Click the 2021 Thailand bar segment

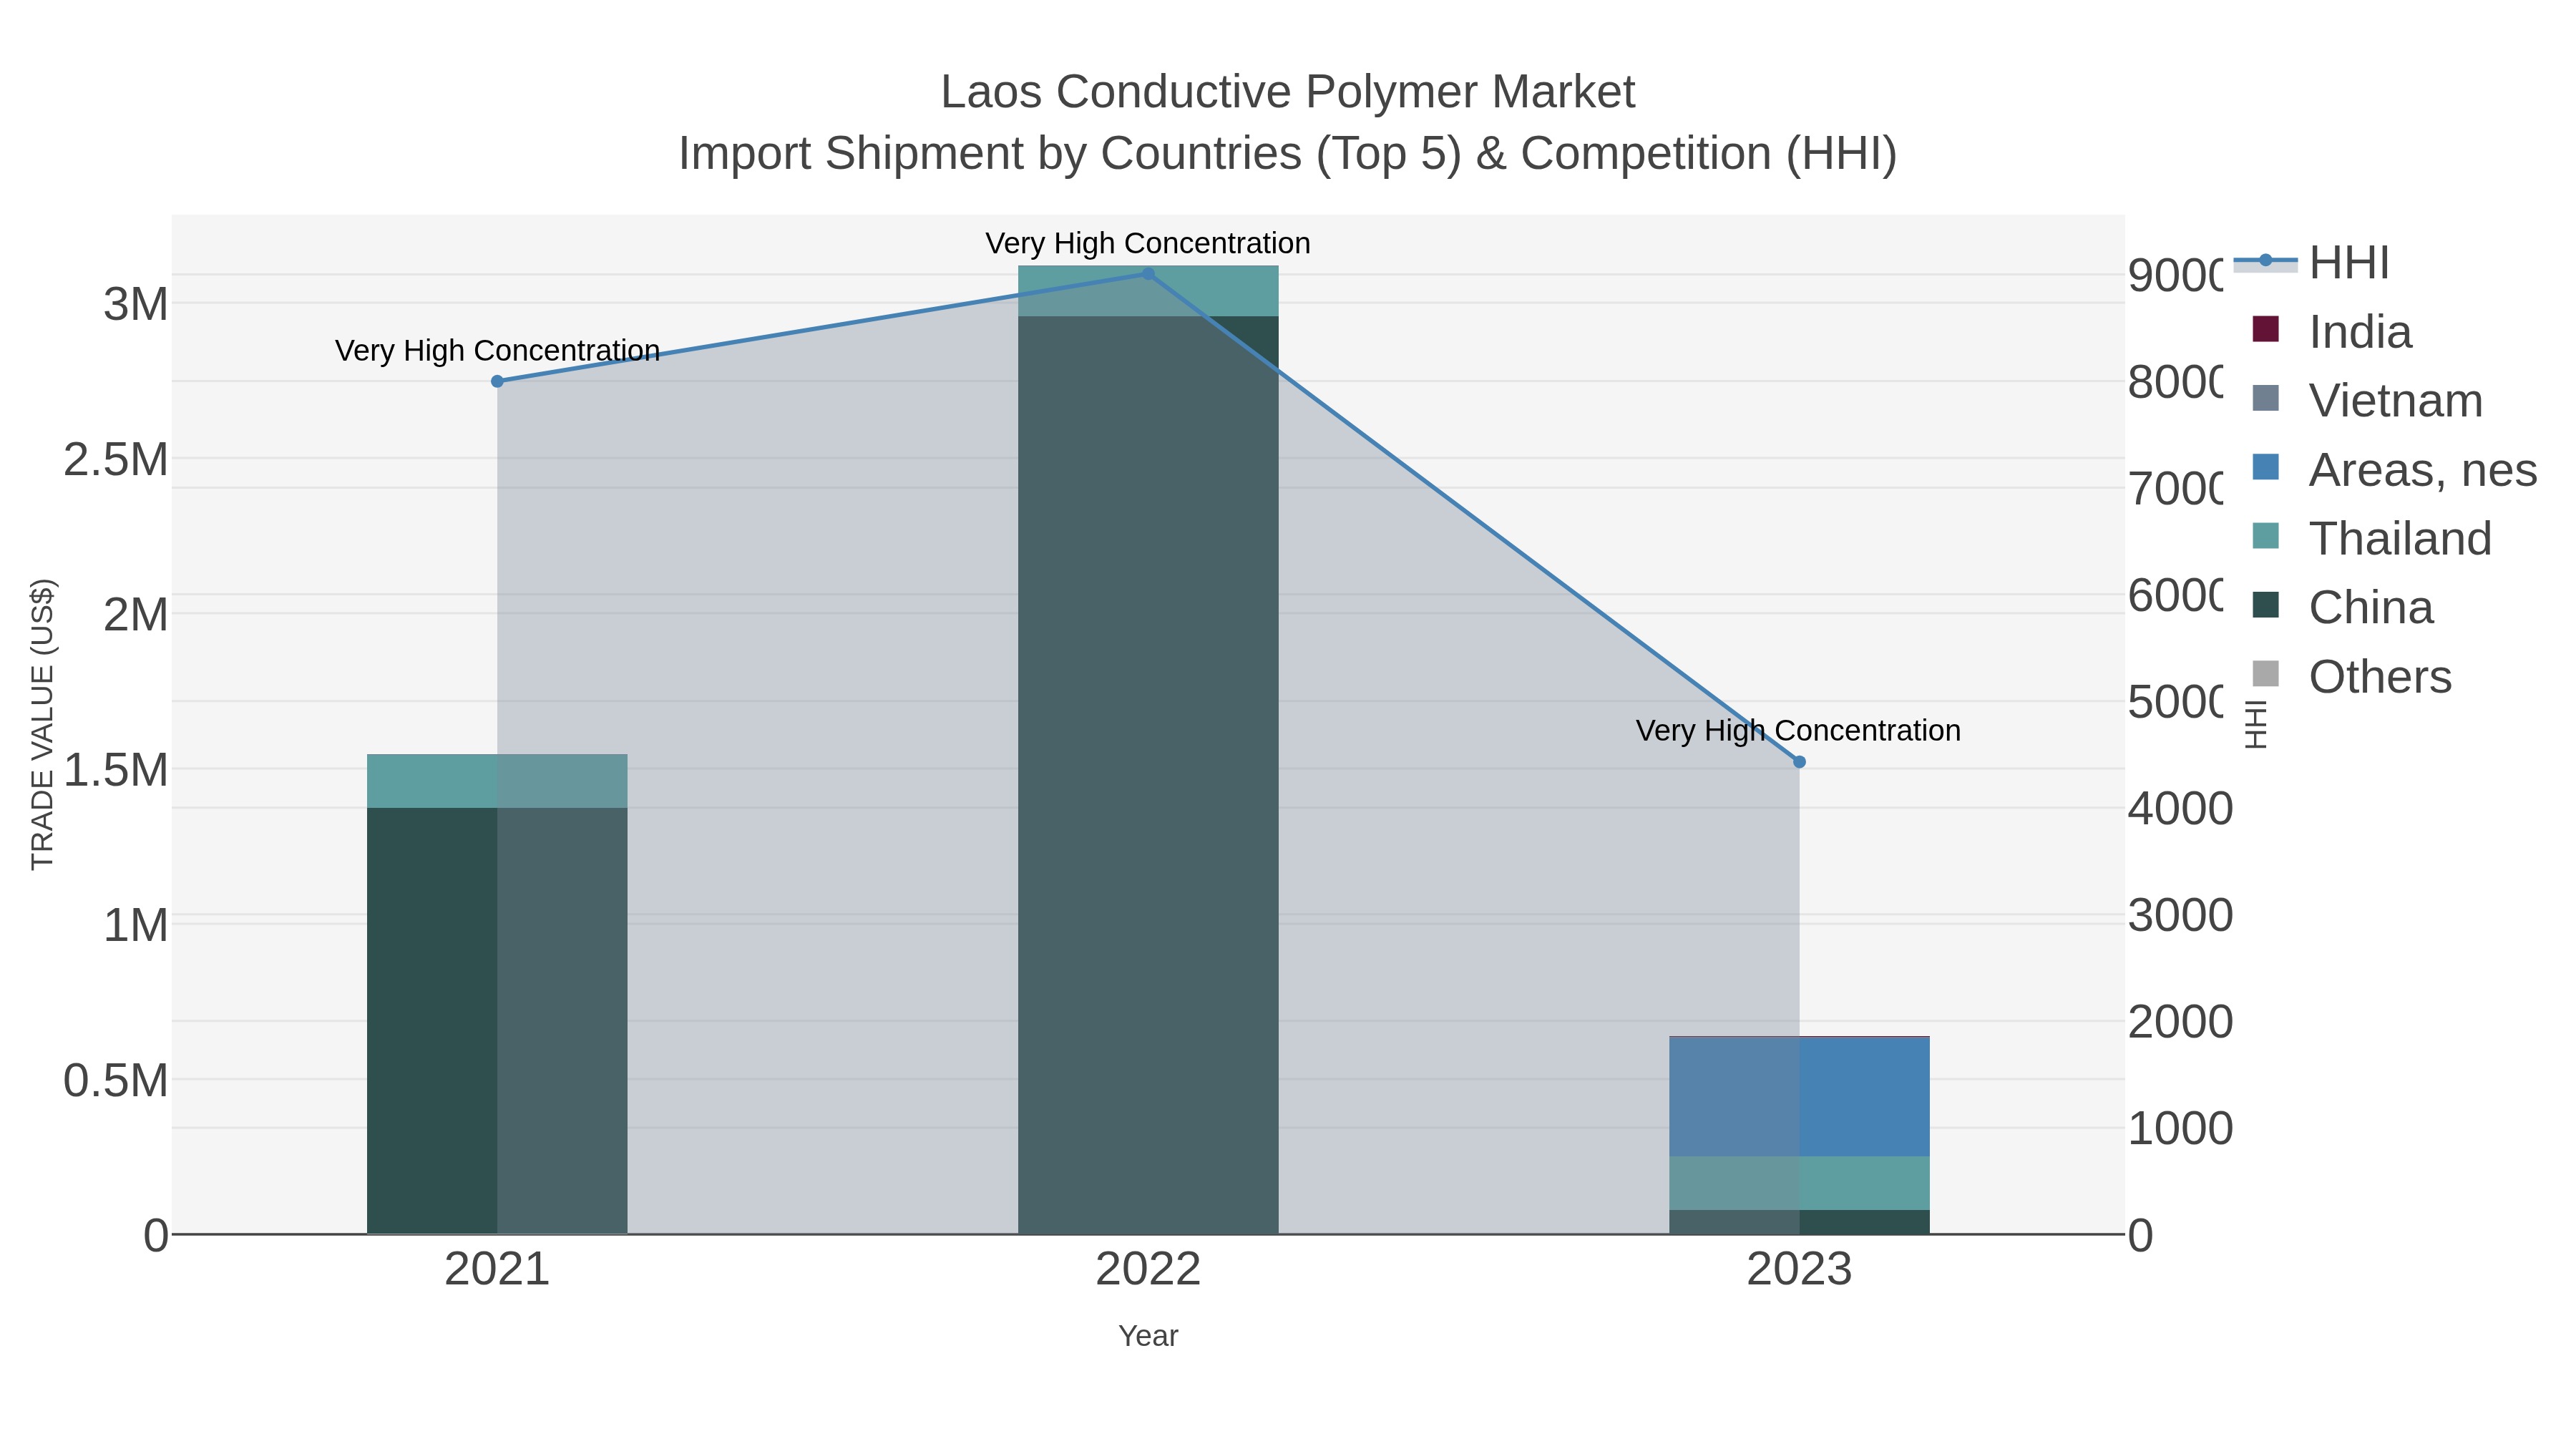(497, 781)
